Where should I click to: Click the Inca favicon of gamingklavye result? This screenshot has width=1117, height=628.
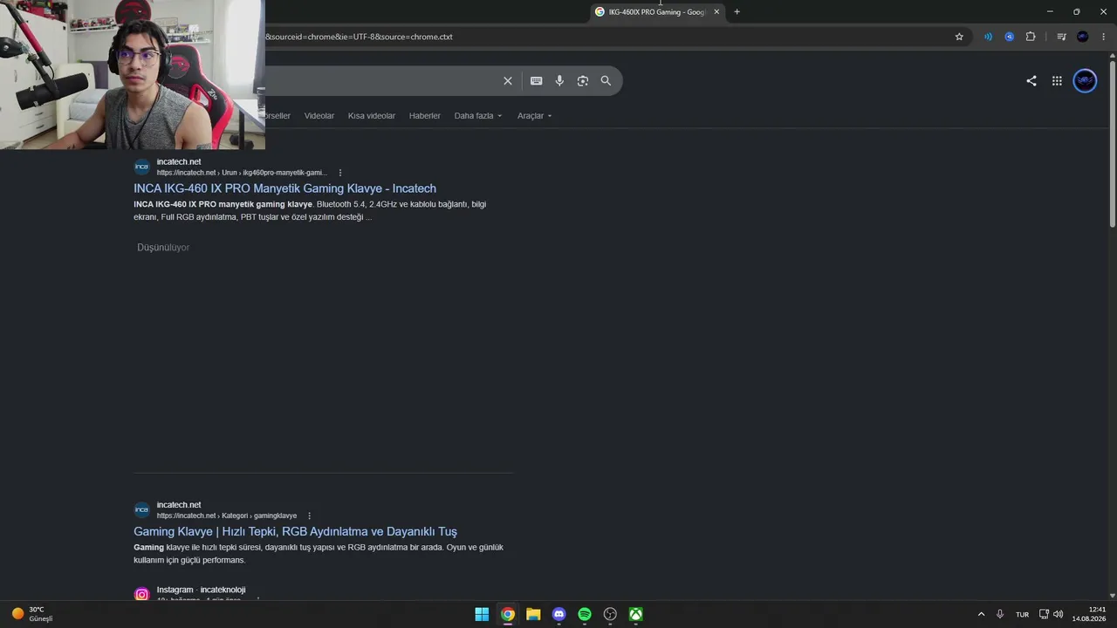141,509
